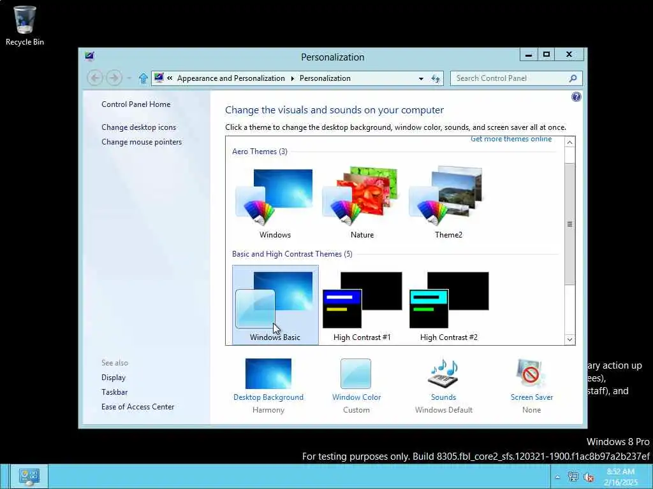Click the Screen Saver text link
The width and height of the screenshot is (653, 489).
[x=532, y=397]
